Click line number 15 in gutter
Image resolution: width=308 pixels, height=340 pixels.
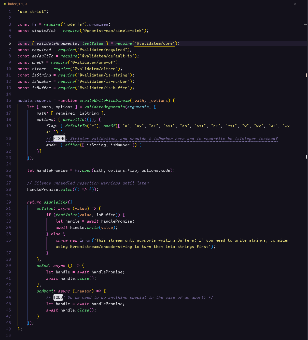[8, 100]
